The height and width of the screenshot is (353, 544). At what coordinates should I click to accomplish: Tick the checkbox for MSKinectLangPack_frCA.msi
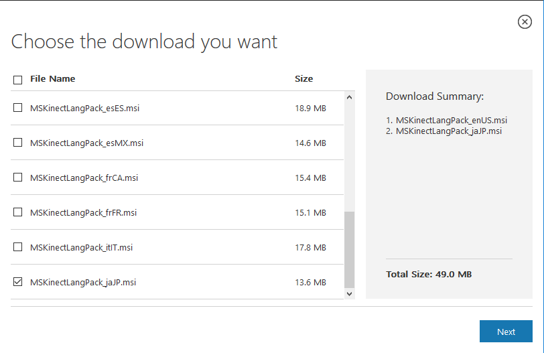17,177
